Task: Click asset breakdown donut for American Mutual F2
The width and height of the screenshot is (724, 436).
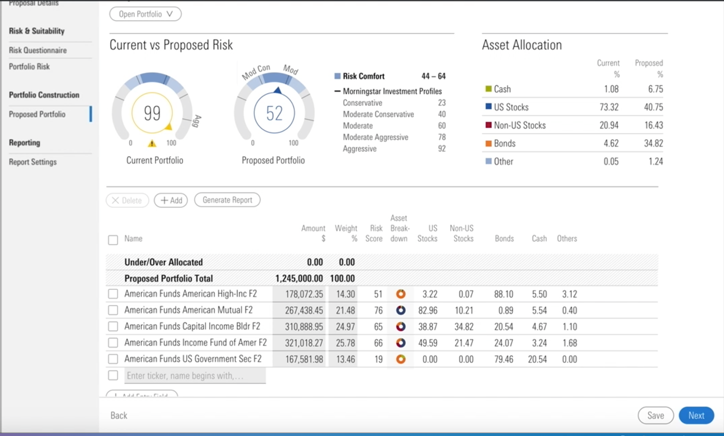Action: coord(400,310)
